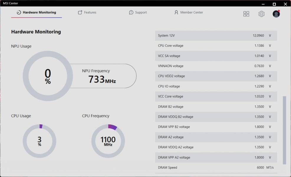This screenshot has height=177, width=291.
Task: Click the CPU Frequency ring gauge
Action: [x=108, y=141]
